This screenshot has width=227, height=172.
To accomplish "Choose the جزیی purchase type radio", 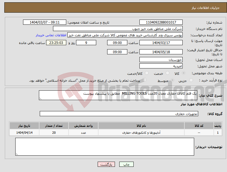I will tap(191, 80).
